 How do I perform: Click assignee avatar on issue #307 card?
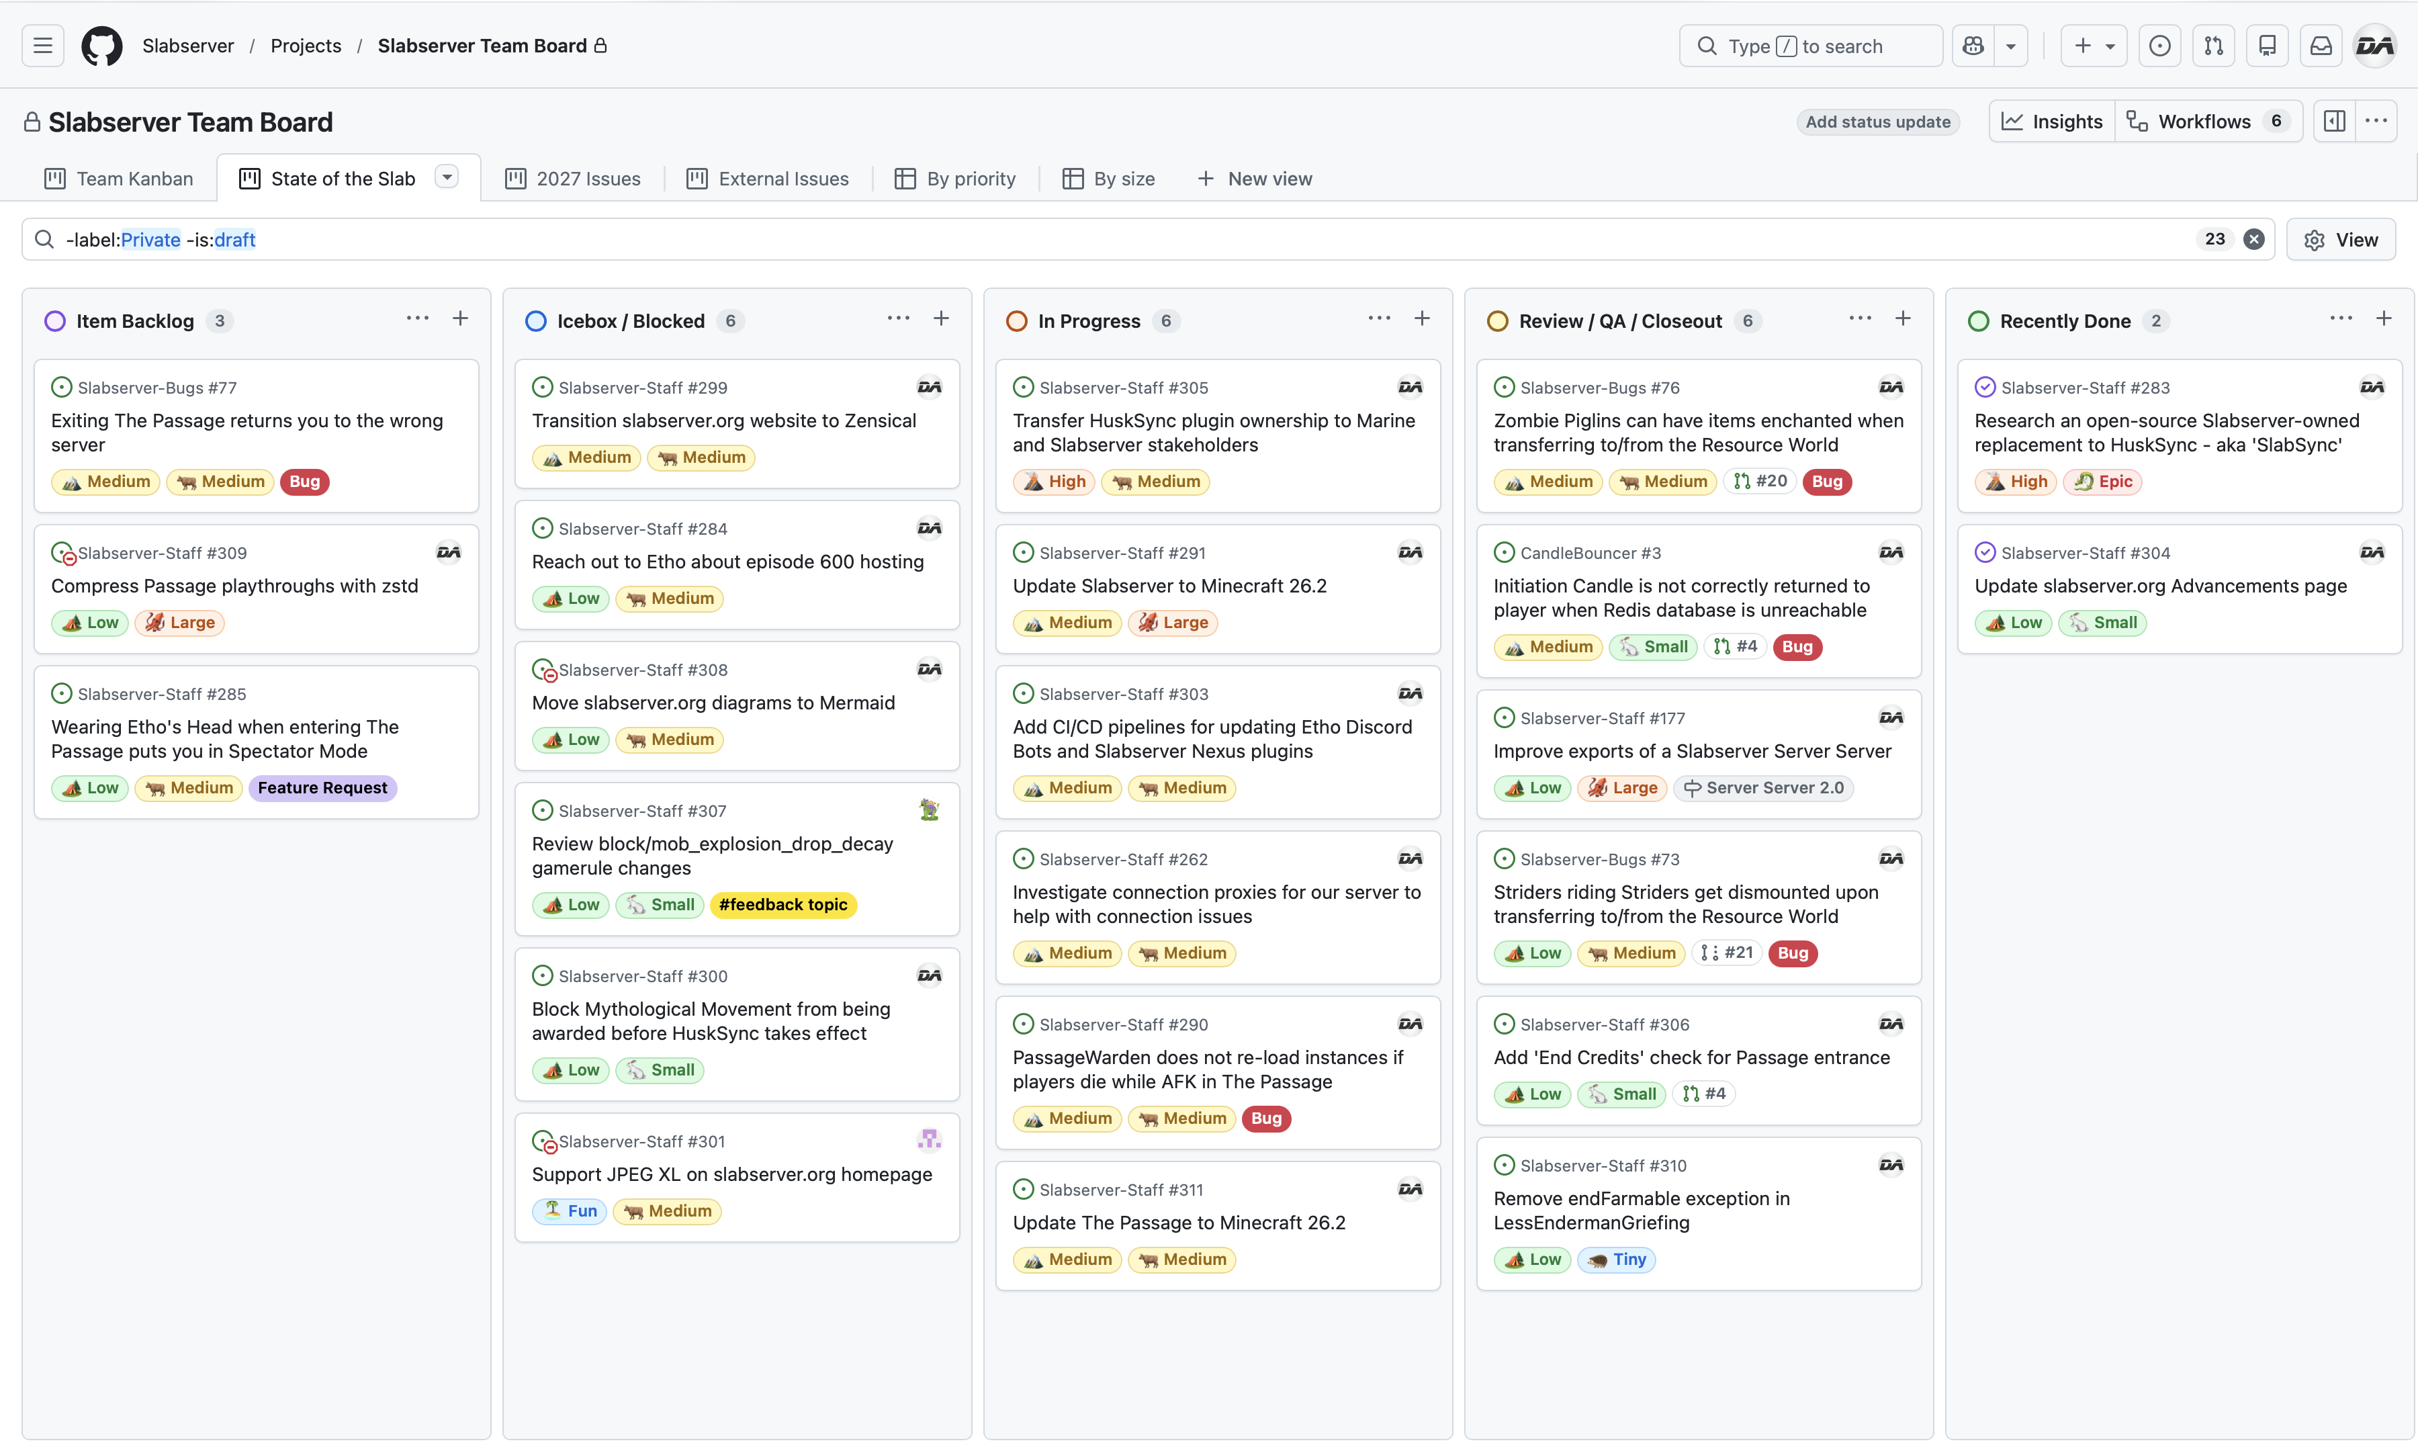coord(930,809)
